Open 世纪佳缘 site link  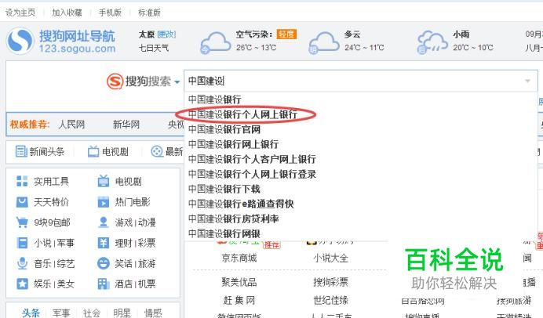(330, 300)
